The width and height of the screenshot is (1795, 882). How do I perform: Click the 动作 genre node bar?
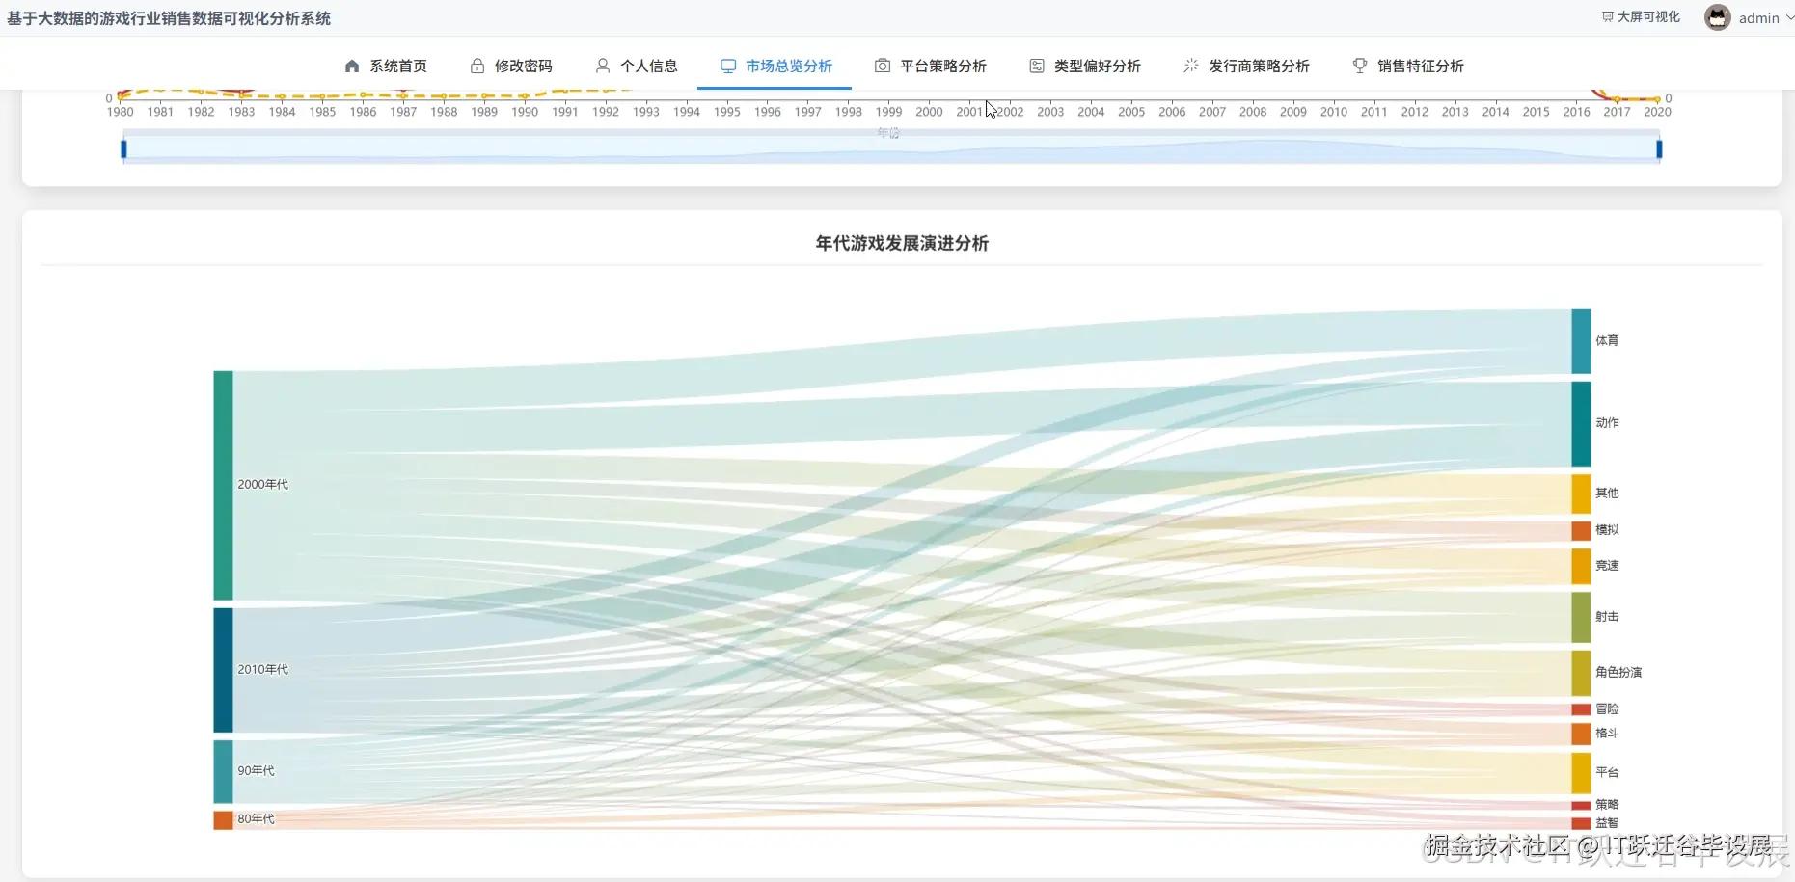tap(1581, 424)
